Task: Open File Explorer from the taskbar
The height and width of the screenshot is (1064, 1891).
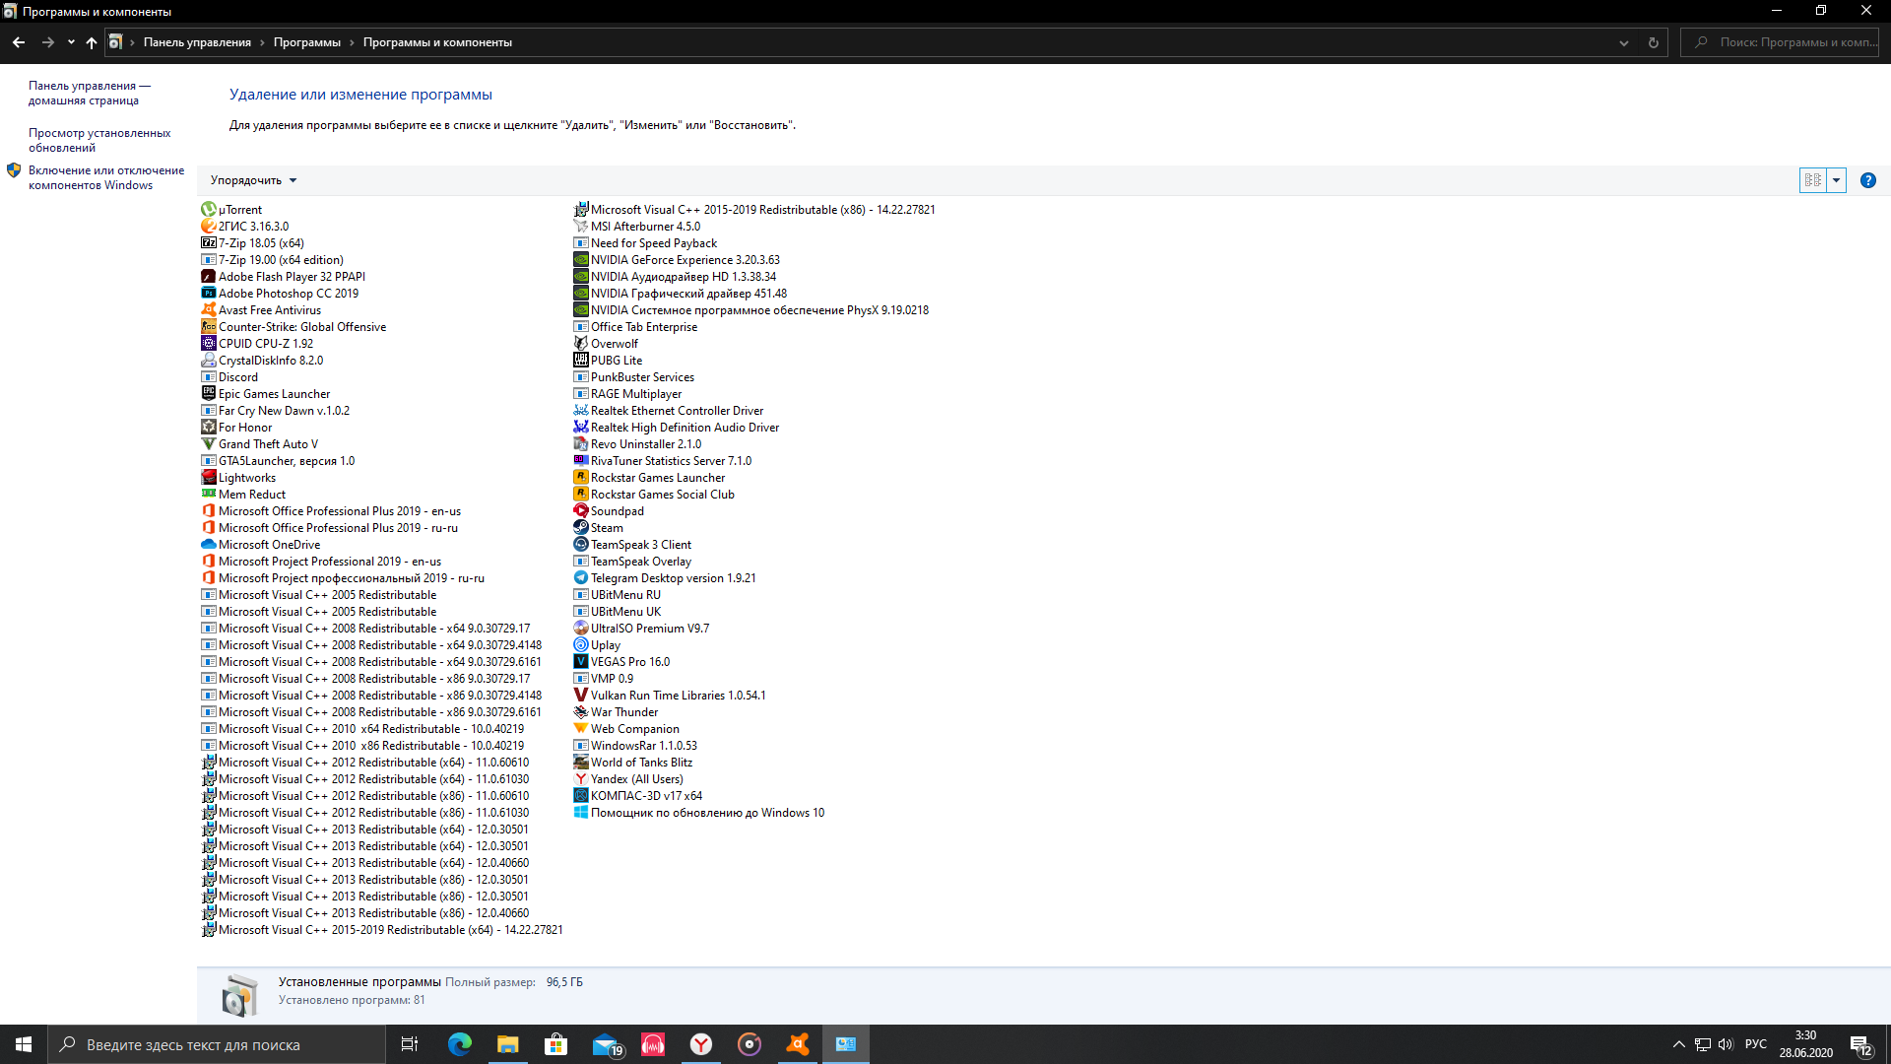Action: [508, 1044]
